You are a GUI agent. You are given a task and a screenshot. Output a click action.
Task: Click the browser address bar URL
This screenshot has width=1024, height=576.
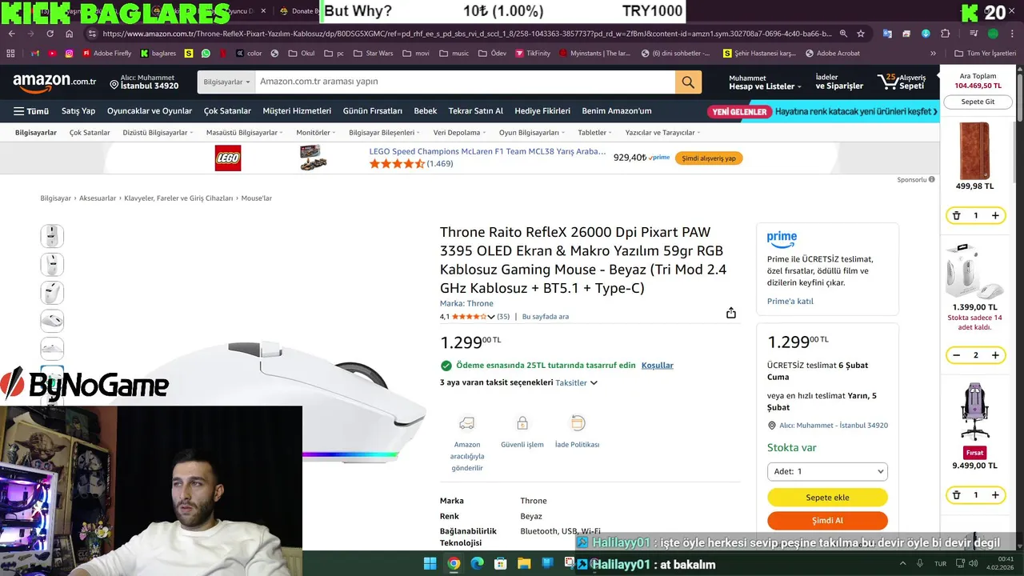(467, 34)
